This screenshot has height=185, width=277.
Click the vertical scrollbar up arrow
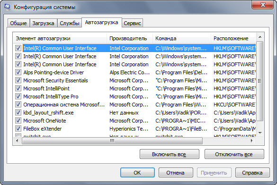(x=260, y=37)
